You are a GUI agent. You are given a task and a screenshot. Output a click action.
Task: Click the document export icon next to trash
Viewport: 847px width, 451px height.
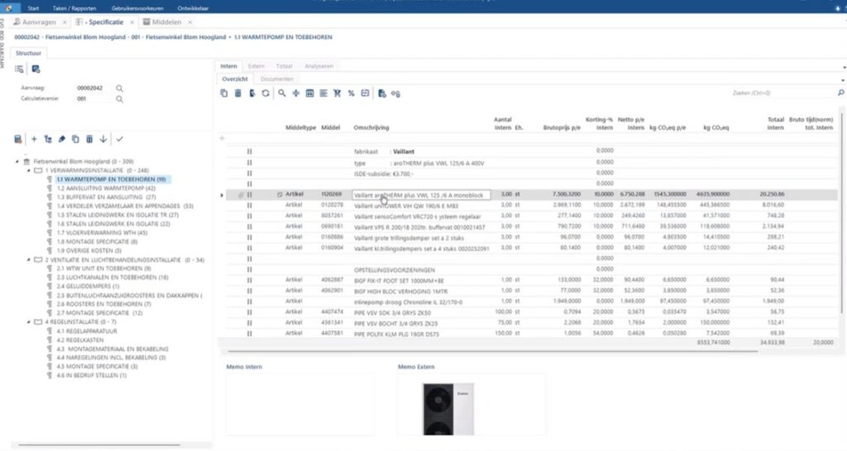251,93
